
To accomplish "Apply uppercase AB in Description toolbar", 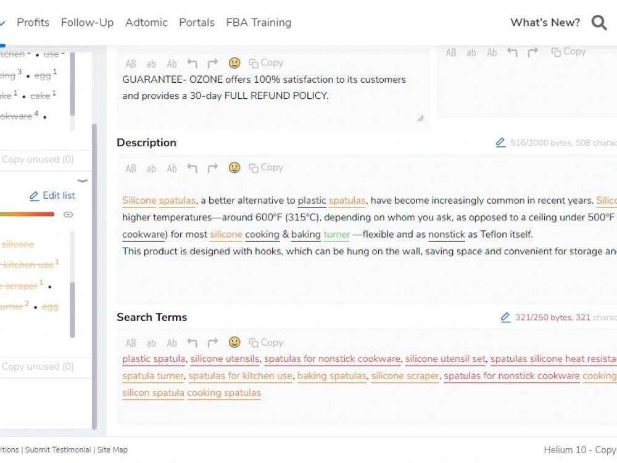I will [x=131, y=169].
